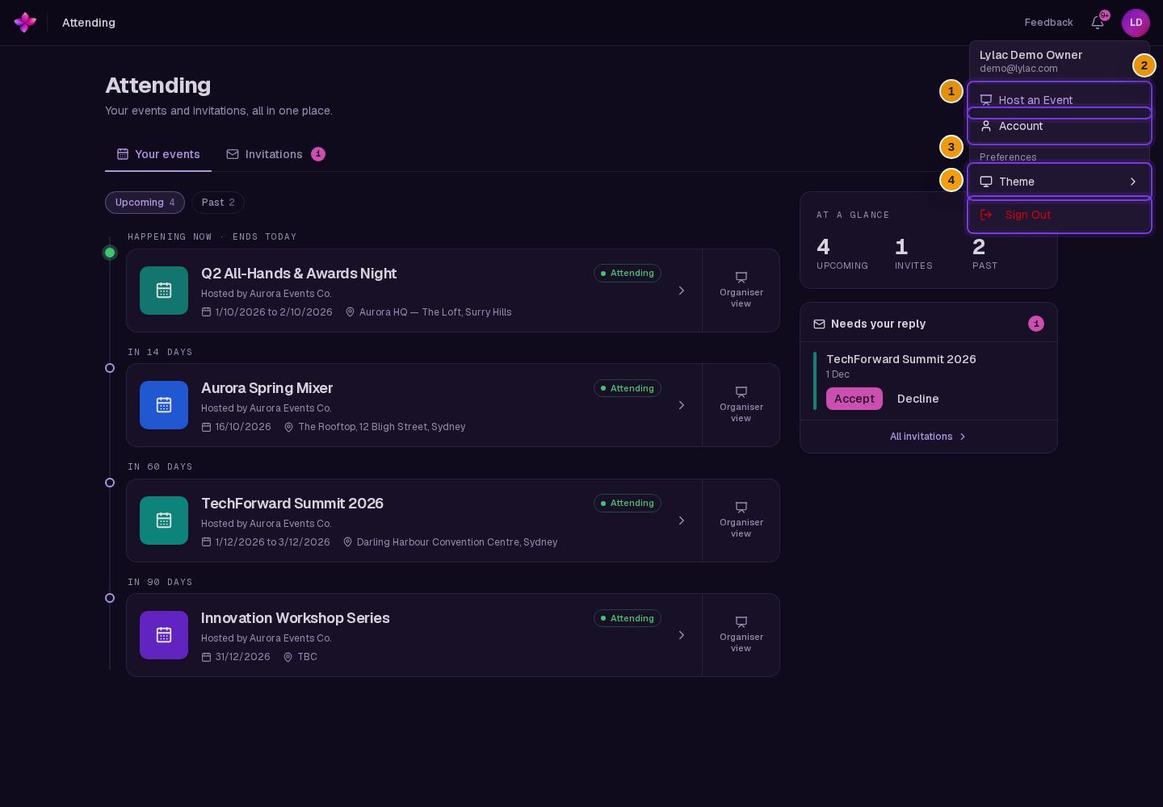The width and height of the screenshot is (1163, 807).
Task: Click the Sign Out arrow icon
Action: coord(986,215)
